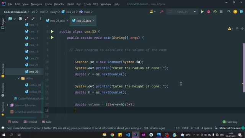Select opened file target icon in Project panel
Image resolution: width=245 pixels, height=138 pixels.
(x=20, y=19)
